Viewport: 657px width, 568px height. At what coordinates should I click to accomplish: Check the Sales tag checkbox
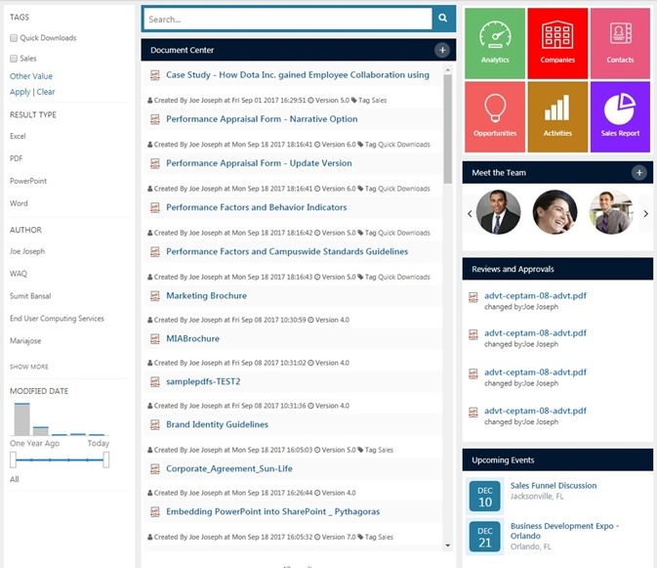(14, 59)
